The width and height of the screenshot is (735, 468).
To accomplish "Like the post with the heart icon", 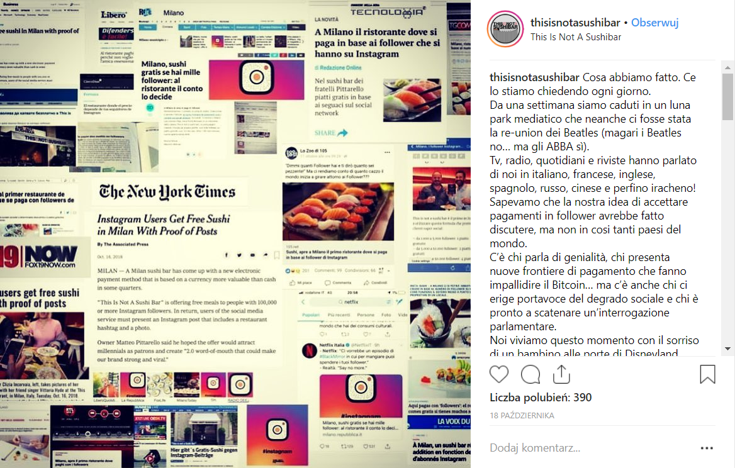I will [499, 374].
